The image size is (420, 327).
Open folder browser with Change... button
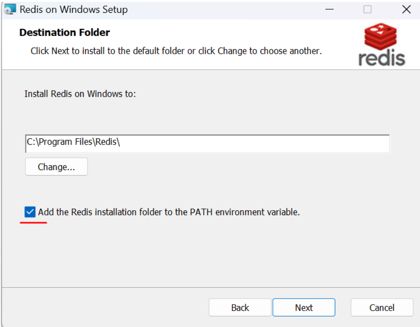point(56,166)
